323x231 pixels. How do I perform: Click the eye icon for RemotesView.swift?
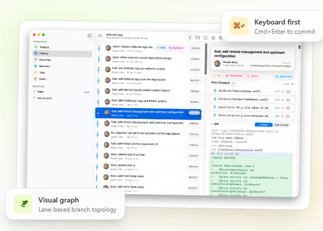pos(288,92)
